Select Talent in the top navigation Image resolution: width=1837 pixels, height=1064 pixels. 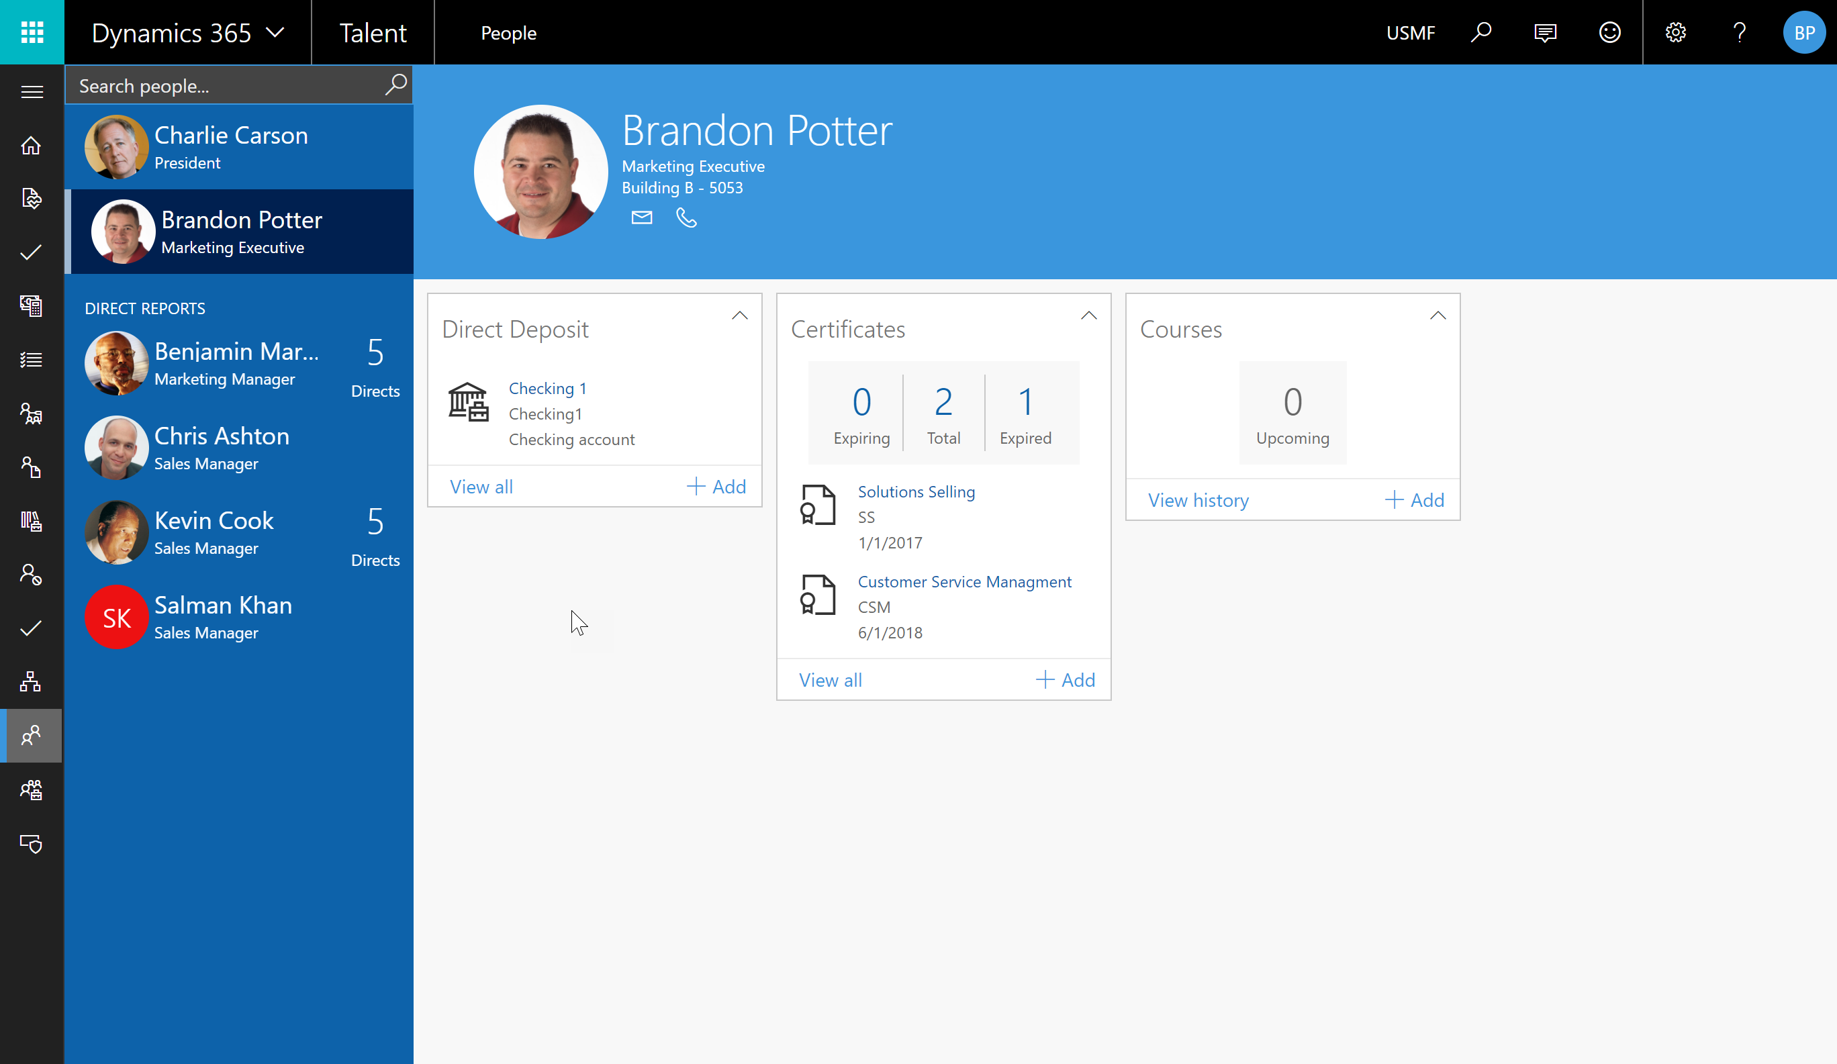coord(373,33)
